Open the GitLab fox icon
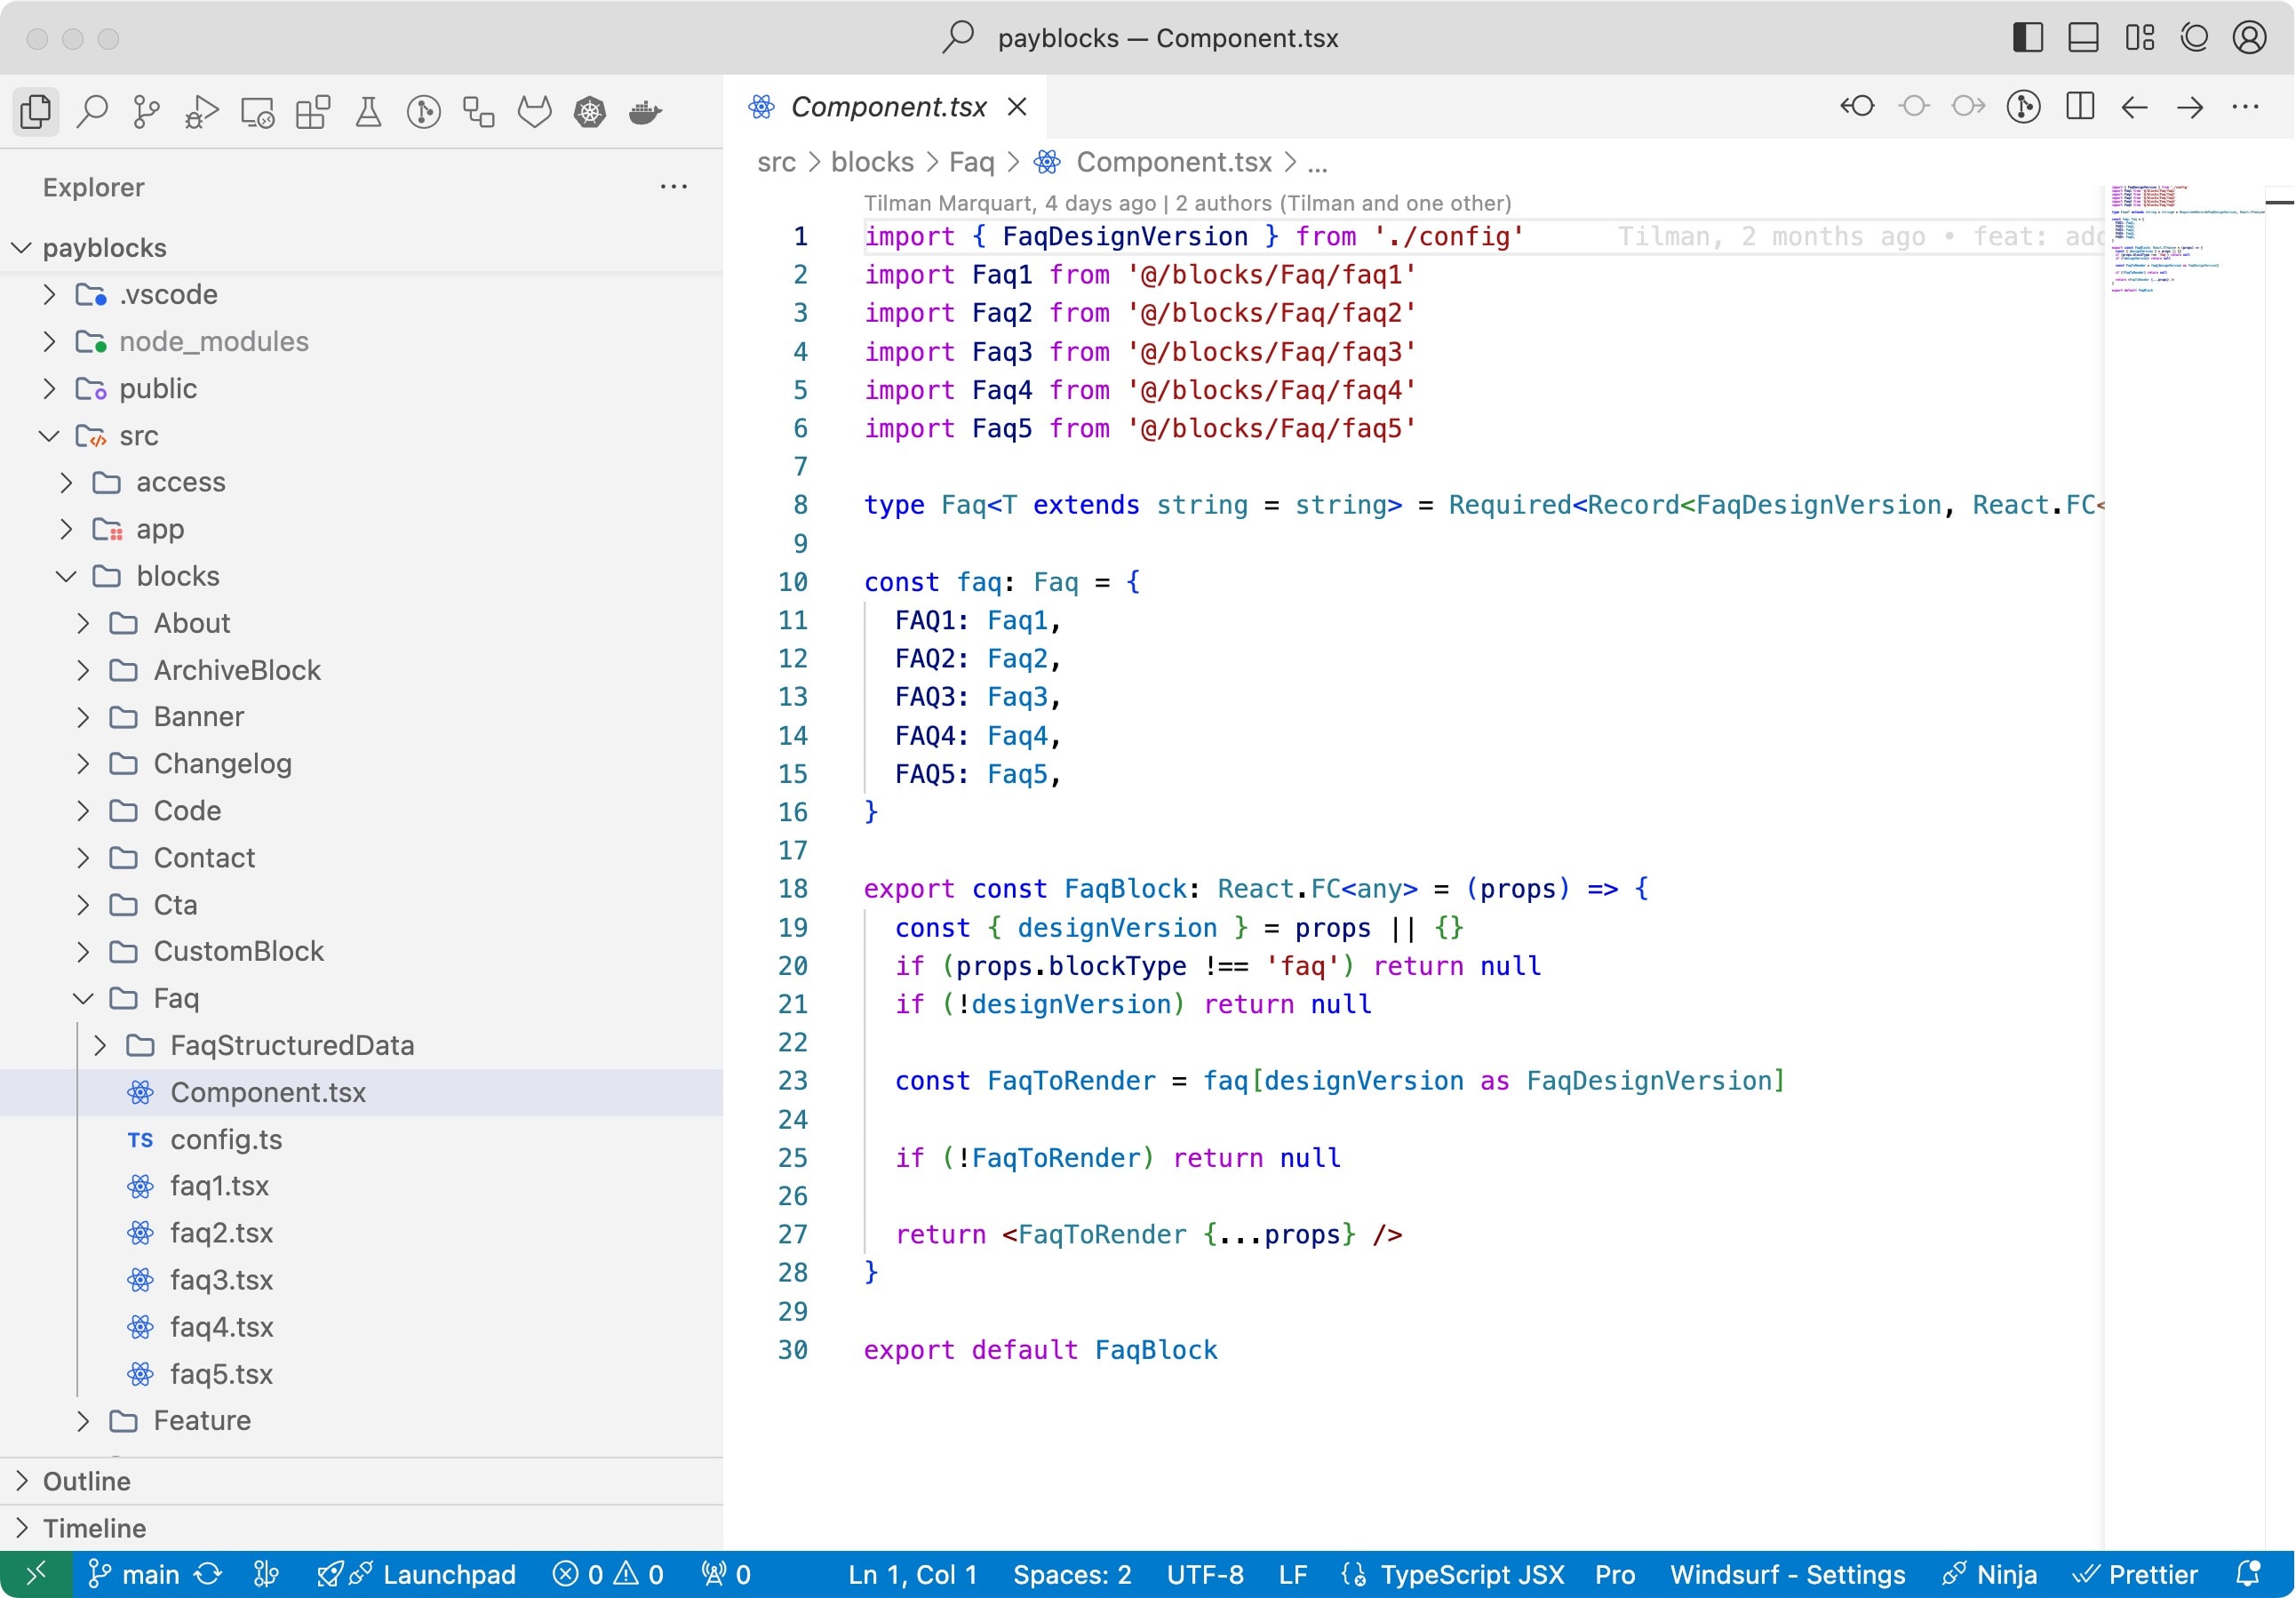This screenshot has height=1598, width=2296. coord(535,111)
